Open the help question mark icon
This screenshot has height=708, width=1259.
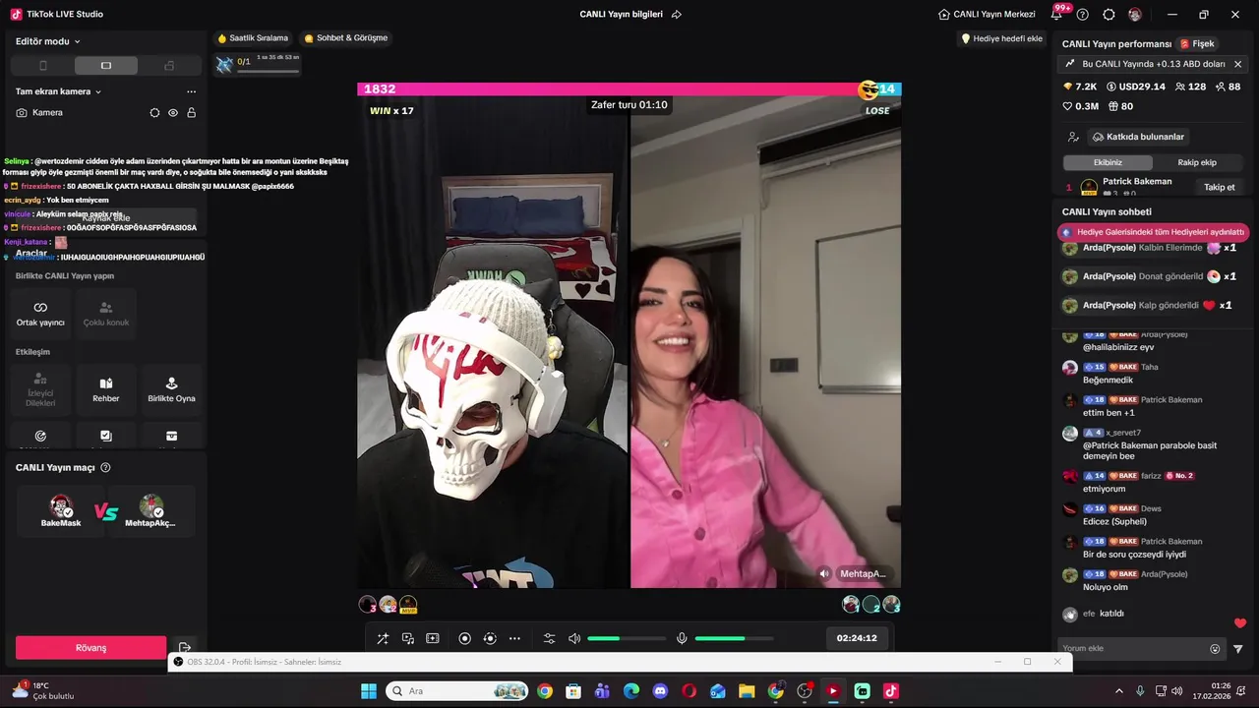click(1083, 15)
